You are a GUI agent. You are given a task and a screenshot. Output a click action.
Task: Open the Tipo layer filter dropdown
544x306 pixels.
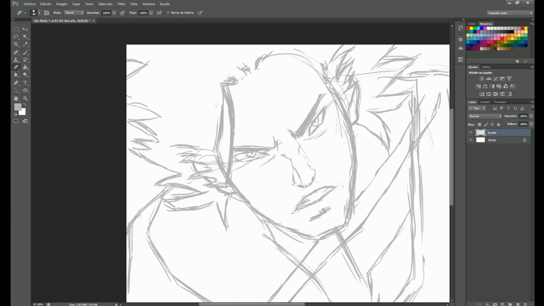[477, 108]
